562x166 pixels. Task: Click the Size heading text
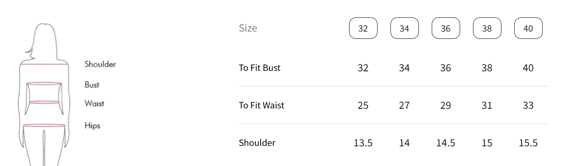(248, 28)
